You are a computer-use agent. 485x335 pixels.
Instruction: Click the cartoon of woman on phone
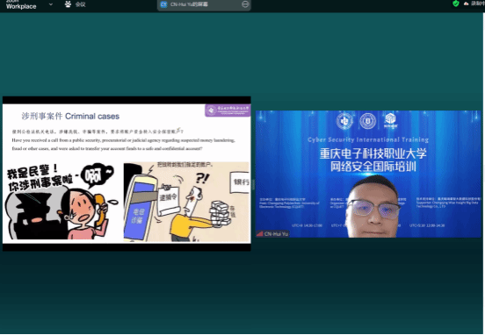(62, 202)
